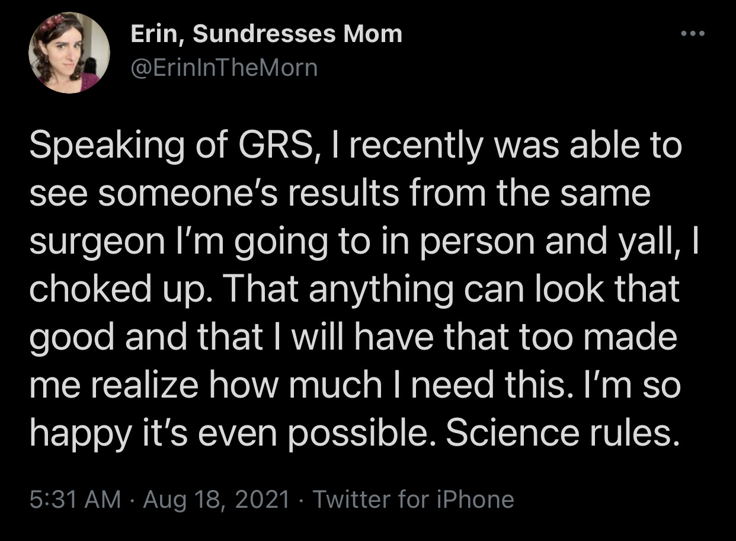
Task: Open the Erin, Sundresses Mom display name
Action: tap(266, 35)
